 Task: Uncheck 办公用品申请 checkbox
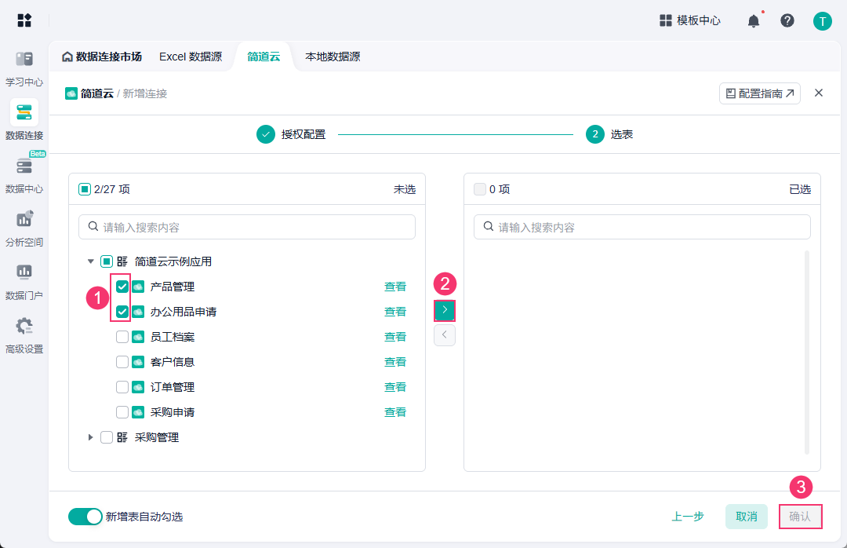tap(122, 312)
